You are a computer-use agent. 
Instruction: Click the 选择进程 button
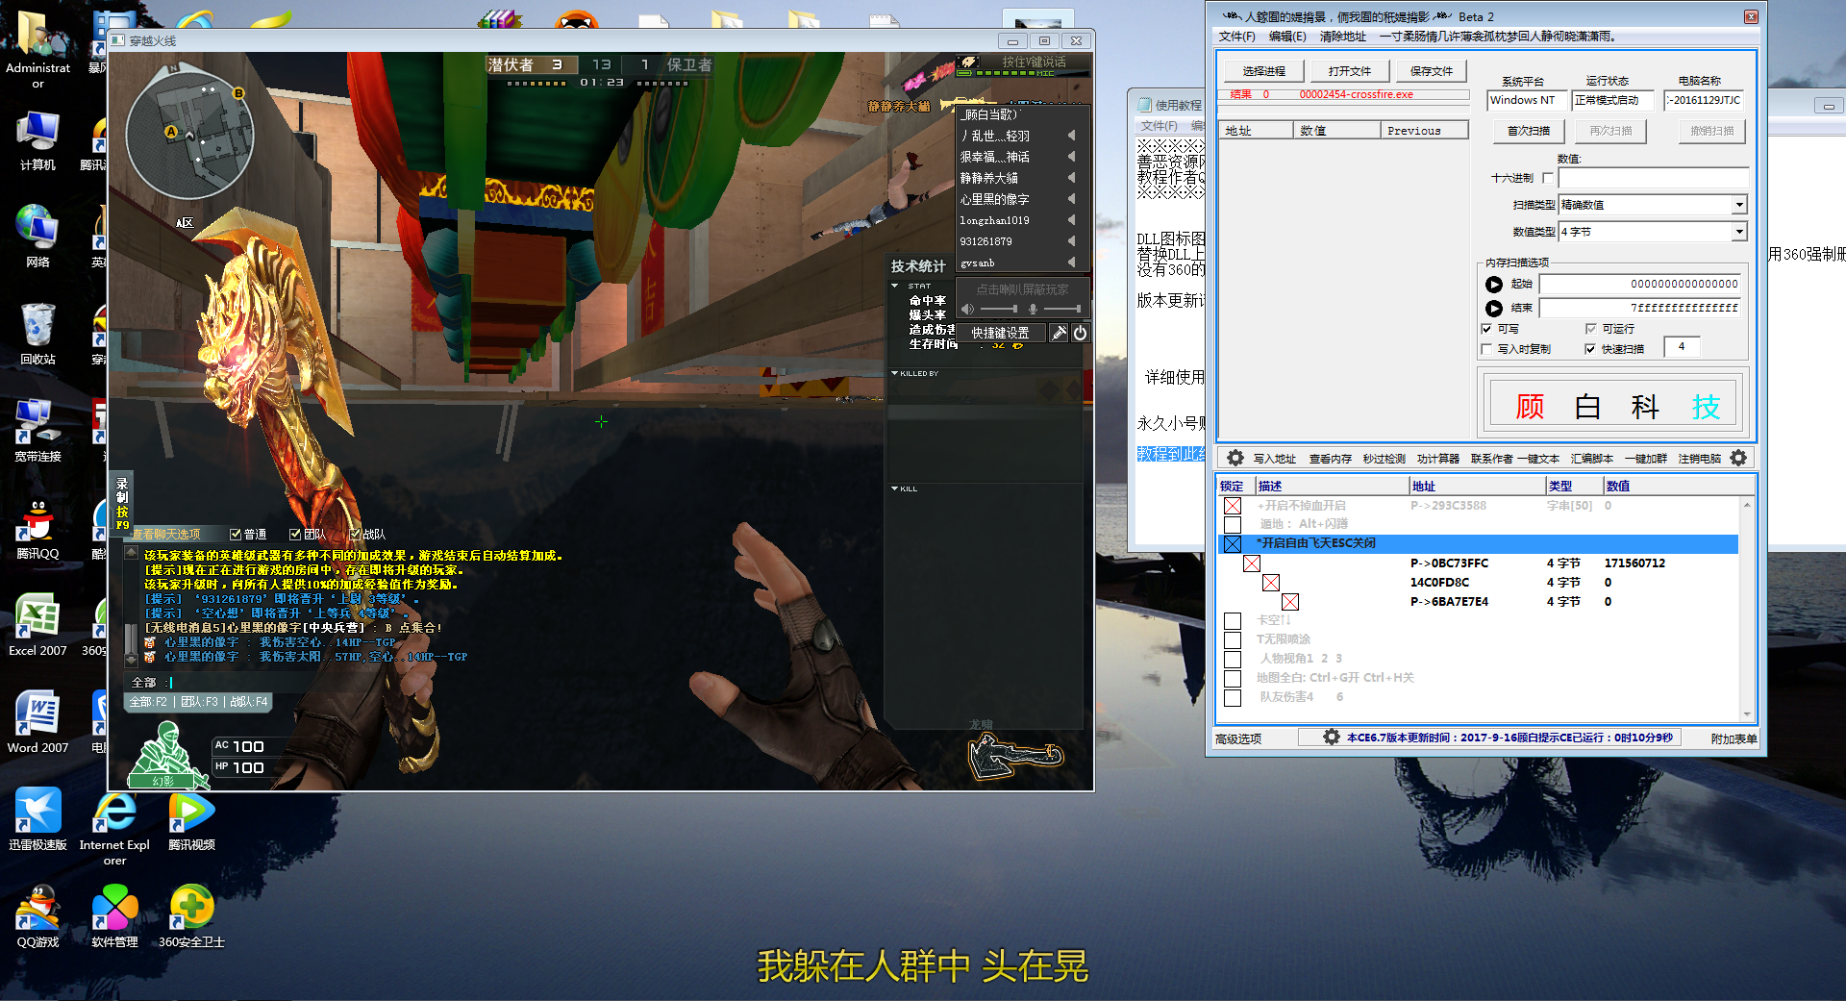pos(1263,71)
